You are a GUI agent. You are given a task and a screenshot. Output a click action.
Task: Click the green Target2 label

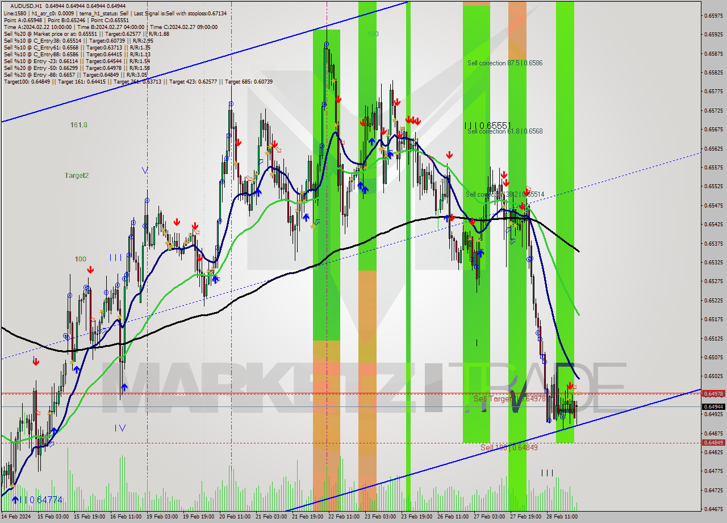[x=77, y=176]
